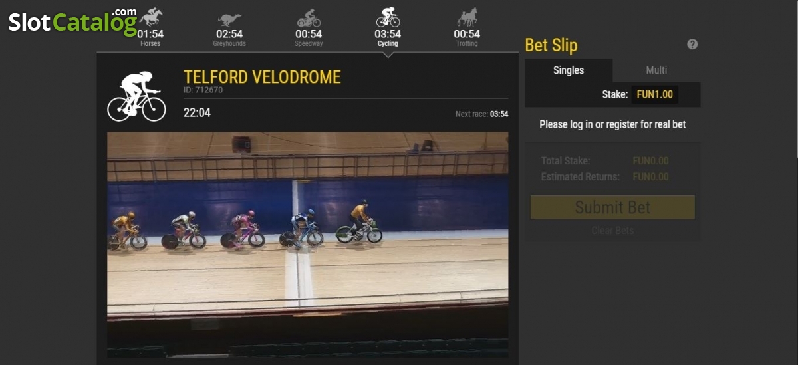Click the large white cyclist logo
The height and width of the screenshot is (365, 798).
(x=136, y=97)
